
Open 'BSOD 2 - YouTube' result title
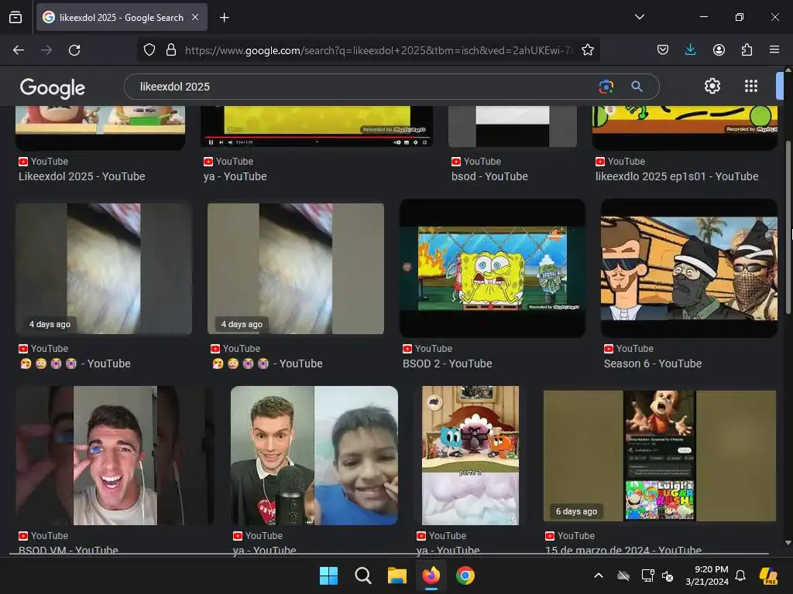[x=447, y=364]
